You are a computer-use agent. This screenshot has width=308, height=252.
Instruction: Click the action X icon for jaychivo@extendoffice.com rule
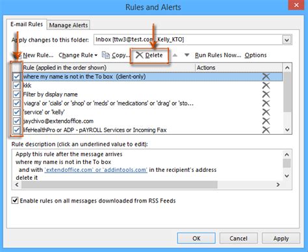266,121
